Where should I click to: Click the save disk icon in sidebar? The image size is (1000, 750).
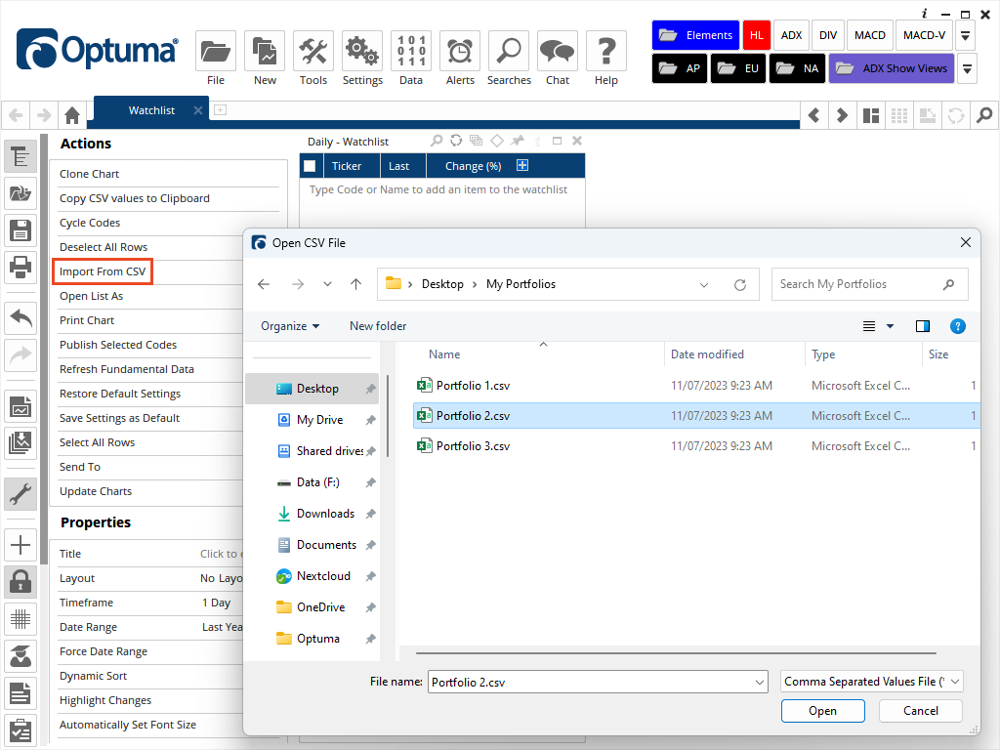pos(21,230)
